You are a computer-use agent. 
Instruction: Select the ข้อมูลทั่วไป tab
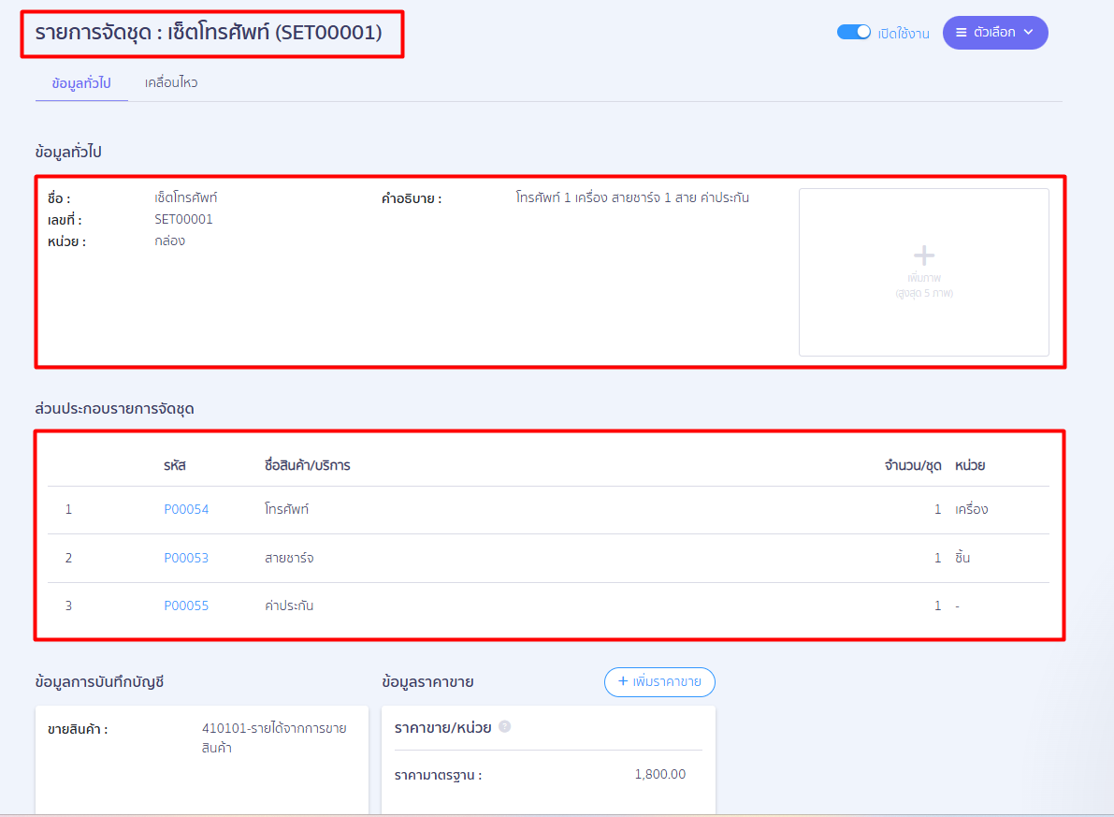pyautogui.click(x=81, y=83)
